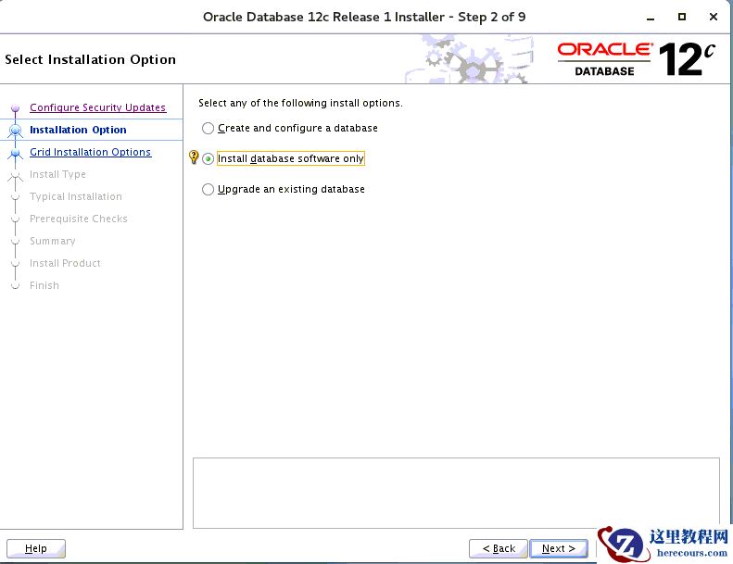Click the 'Select Installation Option' heading
Viewport: 733px width, 564px height.
(90, 60)
